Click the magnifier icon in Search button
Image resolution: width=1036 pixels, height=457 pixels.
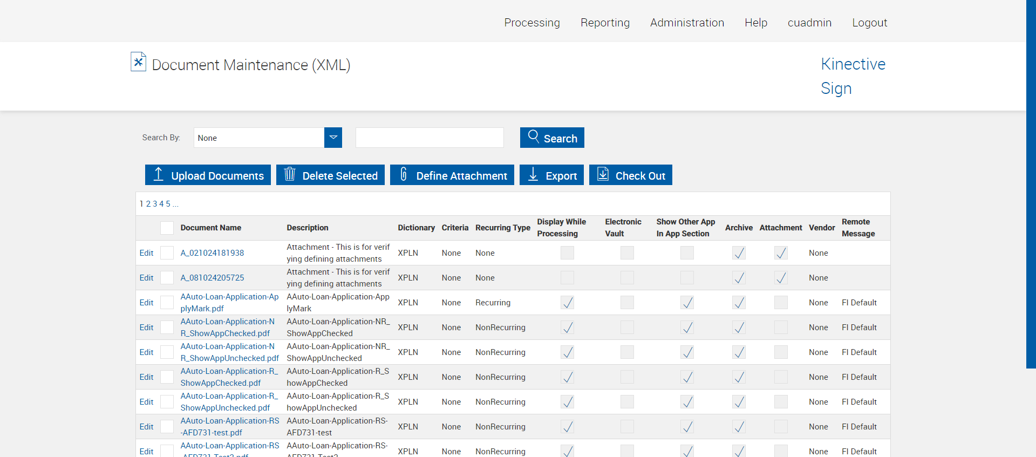[x=533, y=137]
